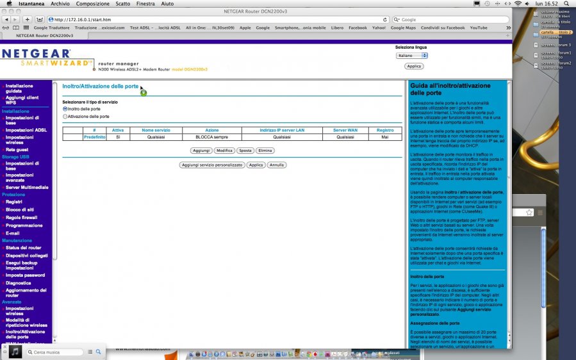
Task: Open 'Dispositivi collegati' sidebar link
Action: point(26,256)
